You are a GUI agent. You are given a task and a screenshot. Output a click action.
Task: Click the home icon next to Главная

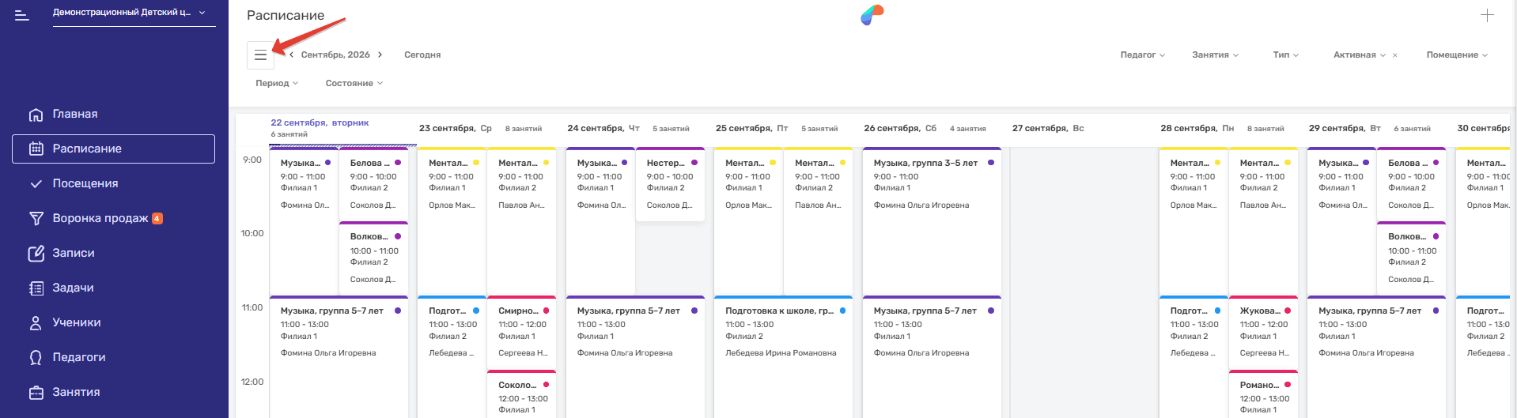(36, 115)
